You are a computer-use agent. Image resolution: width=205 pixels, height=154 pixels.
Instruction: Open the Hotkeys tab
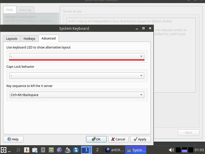(29, 38)
